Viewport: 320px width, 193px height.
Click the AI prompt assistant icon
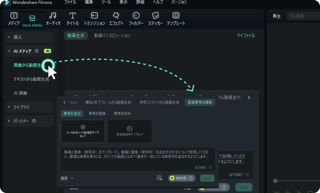[x=160, y=178]
